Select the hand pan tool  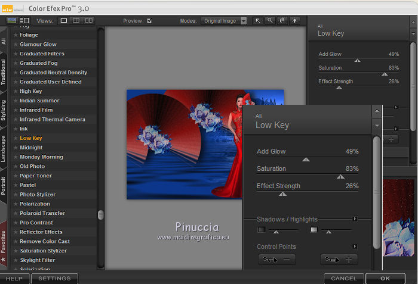click(x=282, y=20)
